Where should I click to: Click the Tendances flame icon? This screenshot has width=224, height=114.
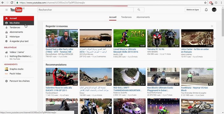6,28
